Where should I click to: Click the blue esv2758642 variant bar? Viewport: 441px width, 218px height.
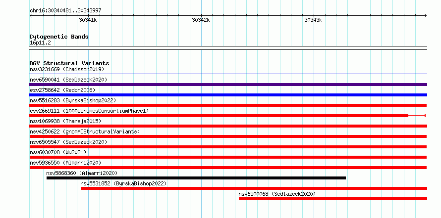(228, 95)
